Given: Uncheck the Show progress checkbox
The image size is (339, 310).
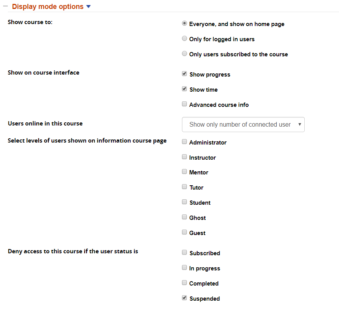Looking at the screenshot, I should [185, 74].
